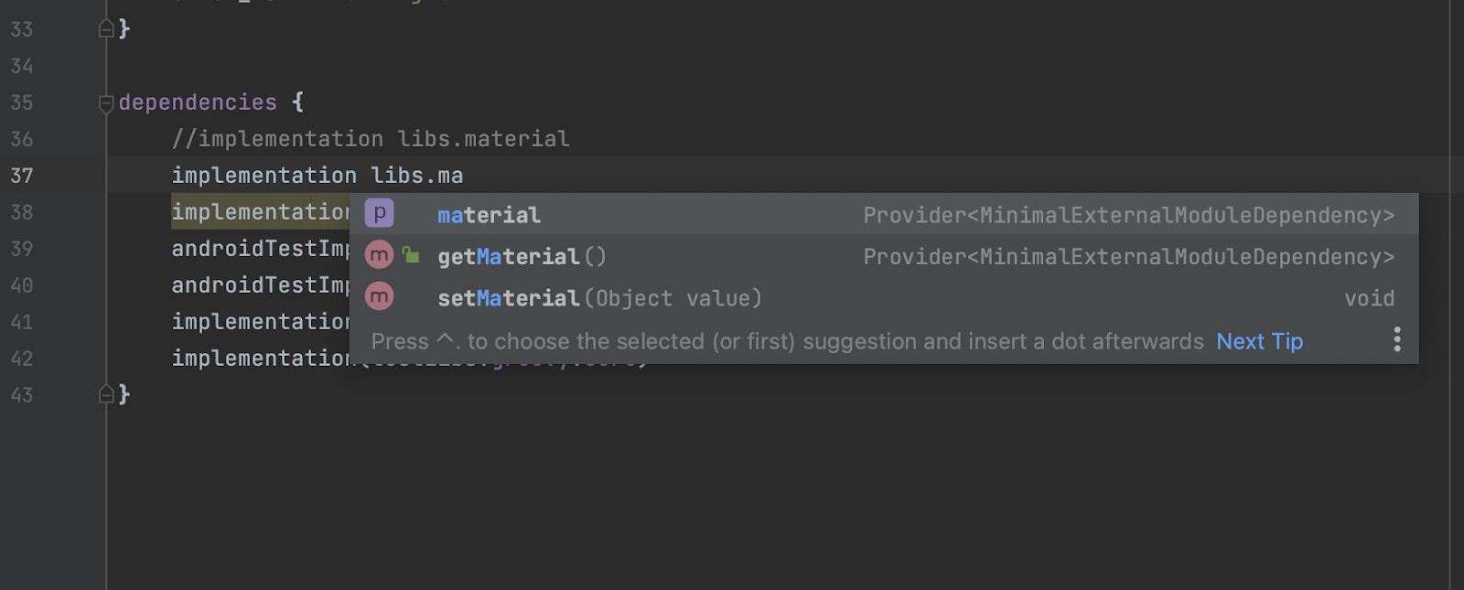Click the commented line //implementation libs.material
The image size is (1464, 590).
point(370,138)
